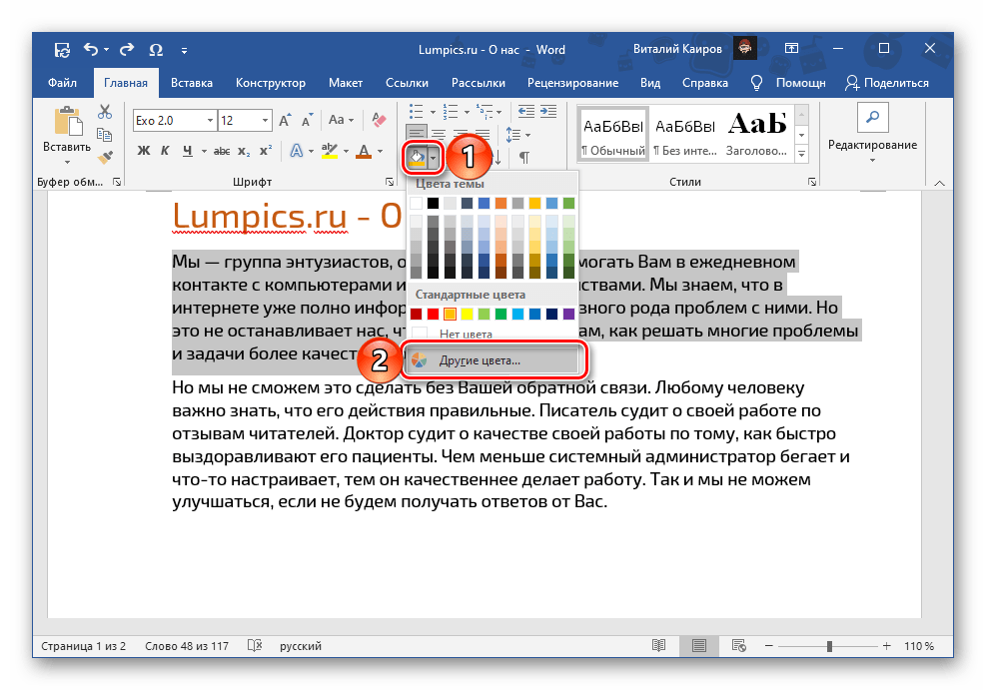986x690 pixels.
Task: Expand the Styles gallery more arrow
Action: pos(802,153)
